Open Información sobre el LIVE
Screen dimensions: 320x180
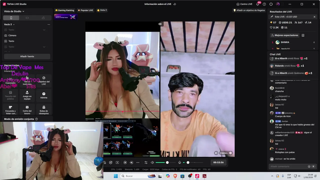[x=158, y=4]
